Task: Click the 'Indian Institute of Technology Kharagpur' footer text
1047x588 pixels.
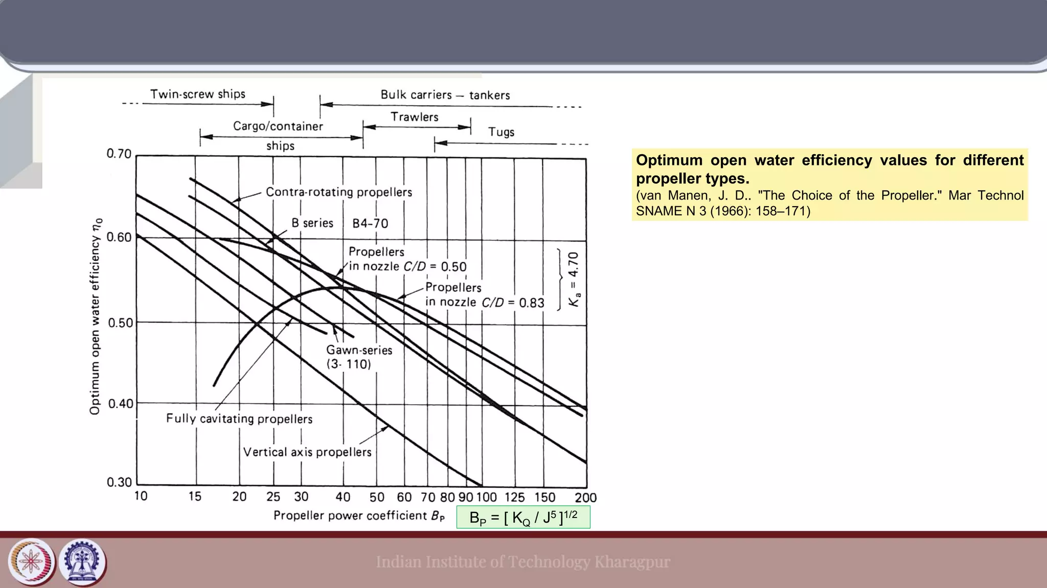Action: [x=523, y=561]
